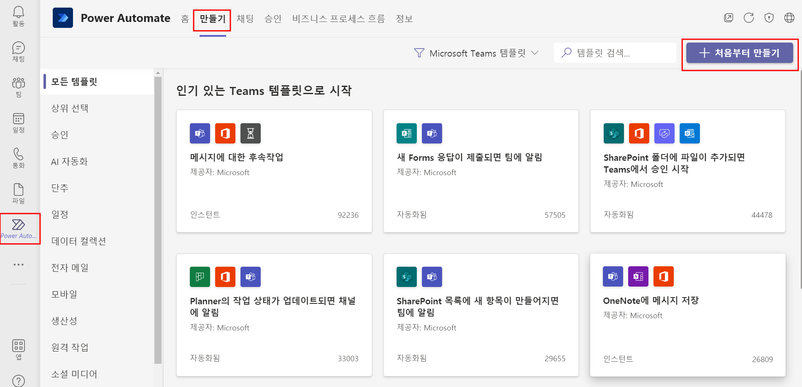Click the filter funnel icon
The width and height of the screenshot is (802, 387).
[x=419, y=53]
